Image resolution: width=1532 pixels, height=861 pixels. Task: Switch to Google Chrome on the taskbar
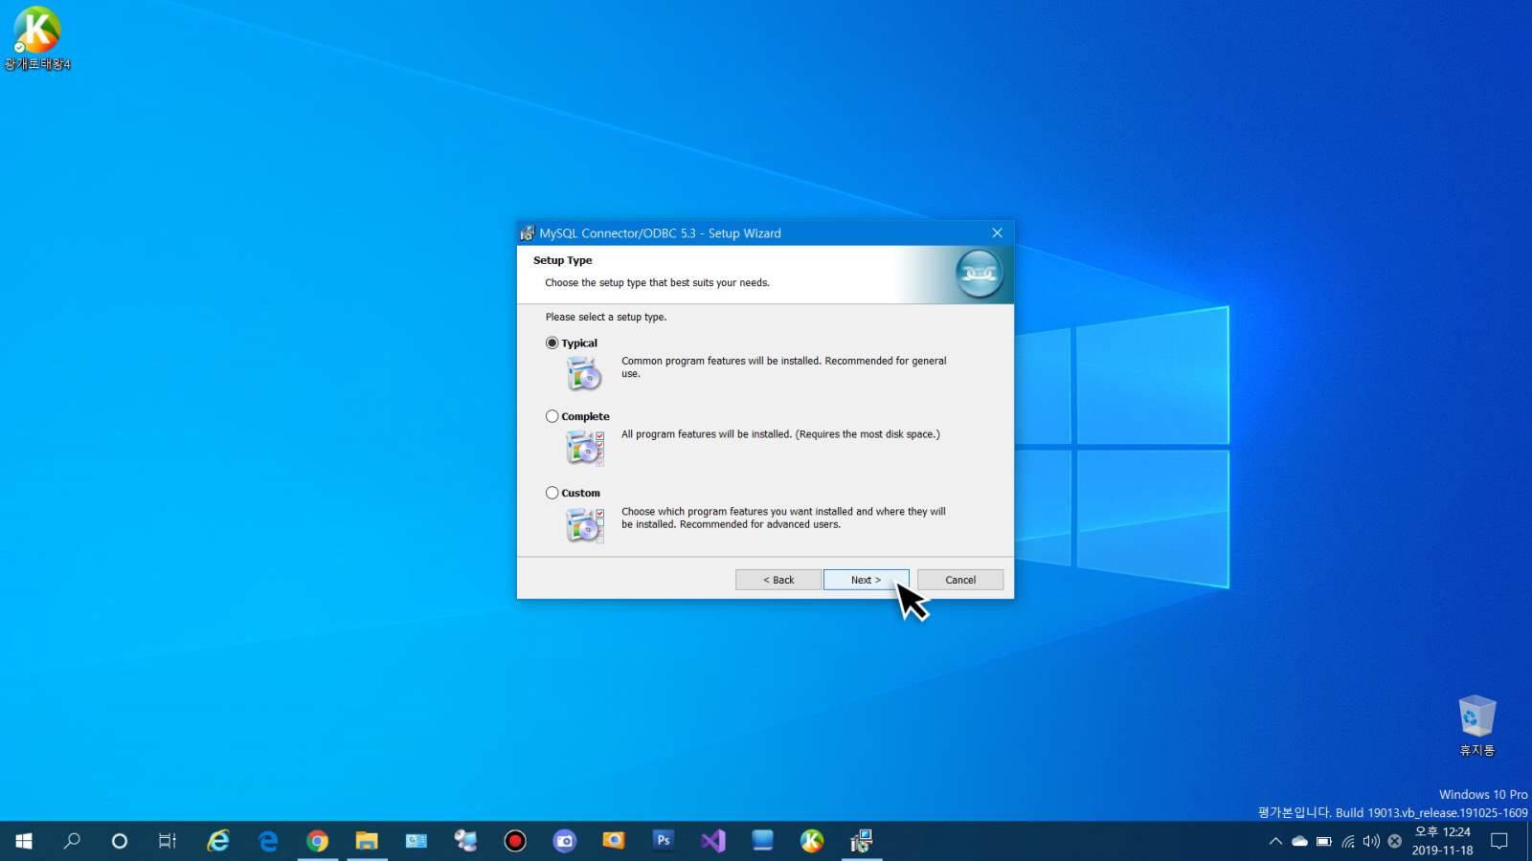point(317,841)
